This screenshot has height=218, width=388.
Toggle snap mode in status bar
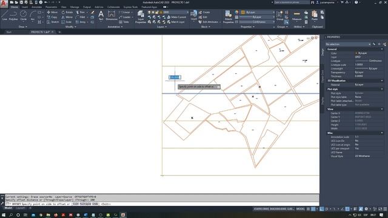click(x=313, y=209)
